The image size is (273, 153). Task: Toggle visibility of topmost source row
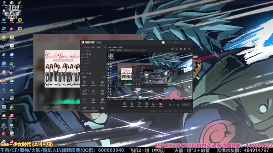[x=82, y=51]
